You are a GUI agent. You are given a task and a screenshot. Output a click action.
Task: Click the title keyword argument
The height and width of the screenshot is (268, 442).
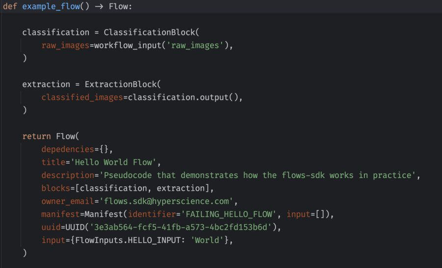pos(53,162)
